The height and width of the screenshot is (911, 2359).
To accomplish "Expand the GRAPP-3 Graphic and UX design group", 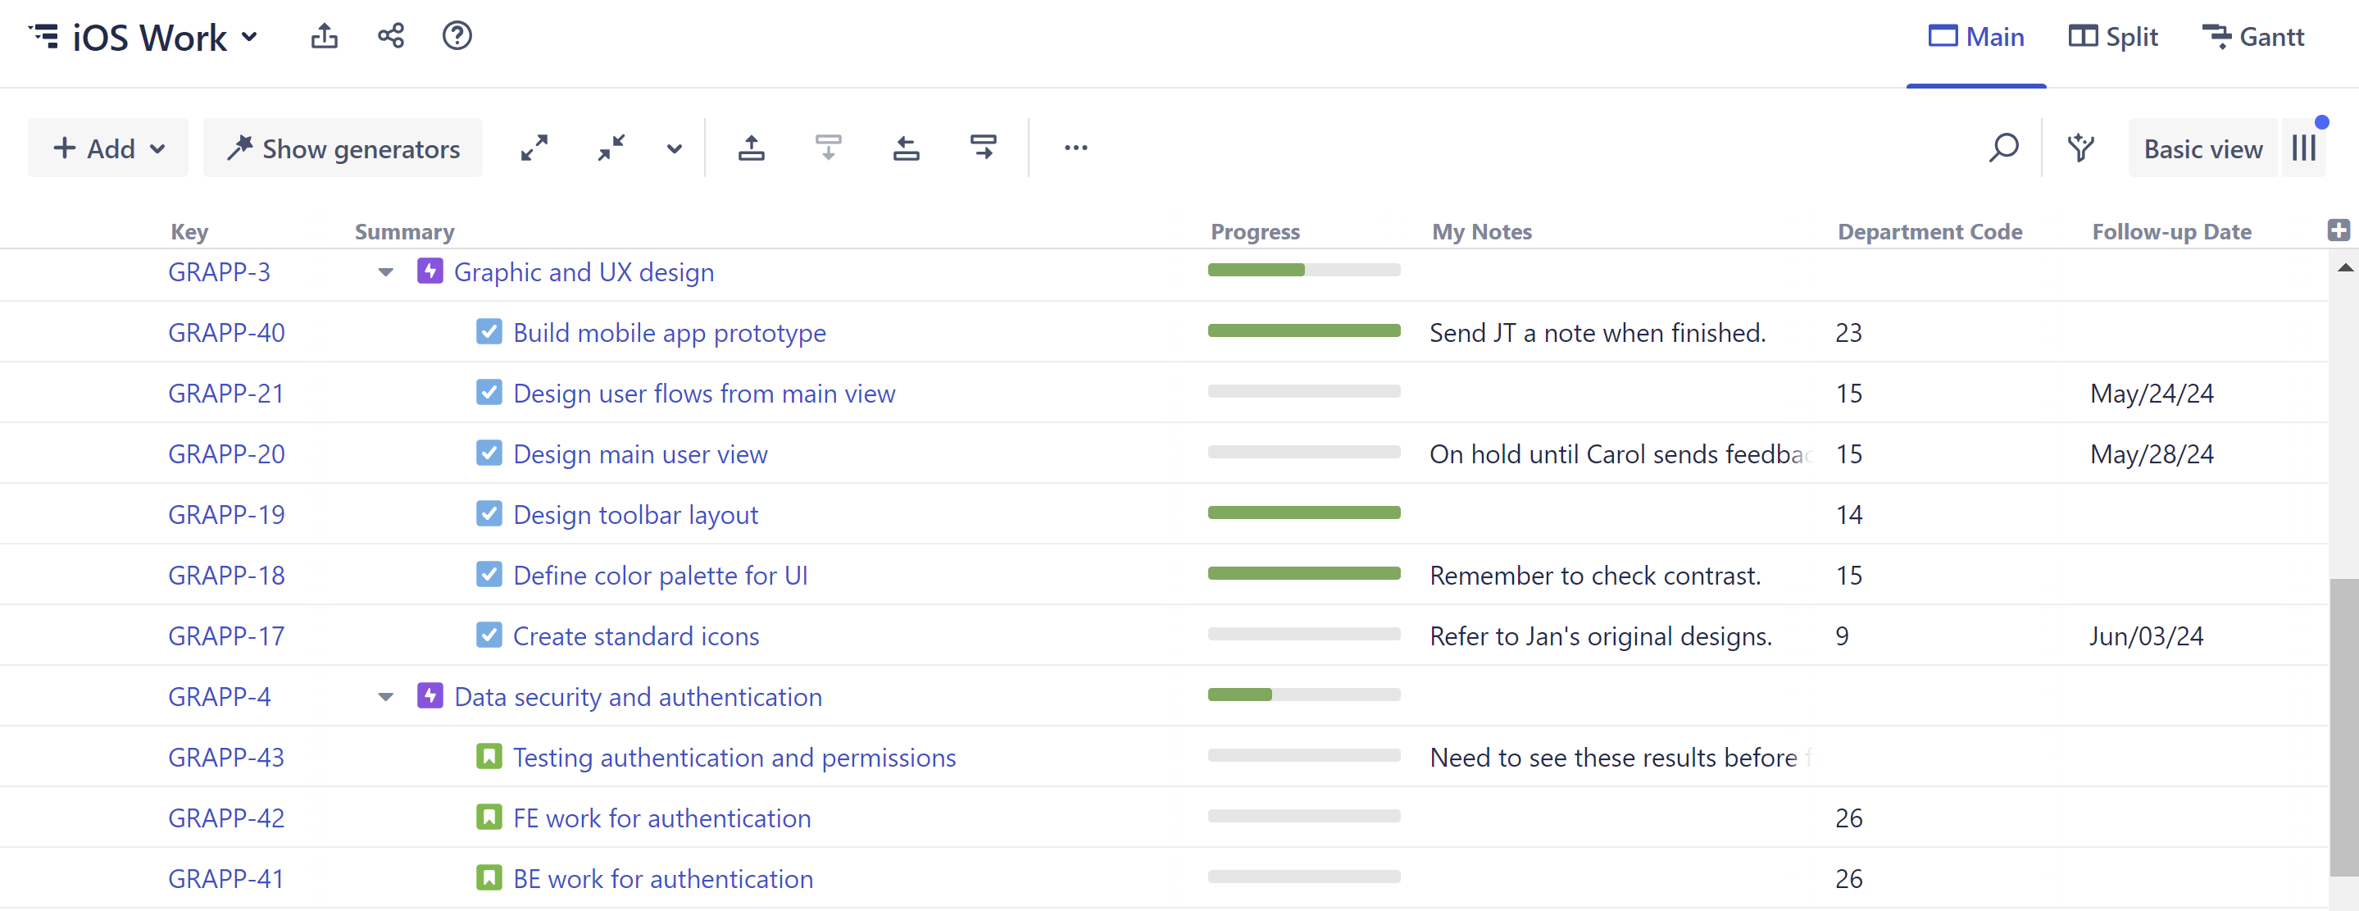I will (384, 272).
